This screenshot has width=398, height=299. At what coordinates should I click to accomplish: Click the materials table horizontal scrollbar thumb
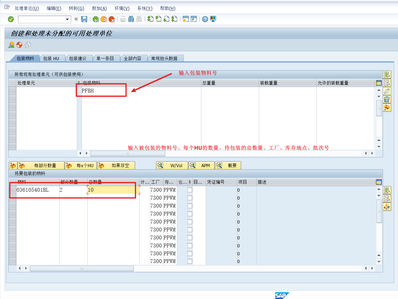[82, 268]
